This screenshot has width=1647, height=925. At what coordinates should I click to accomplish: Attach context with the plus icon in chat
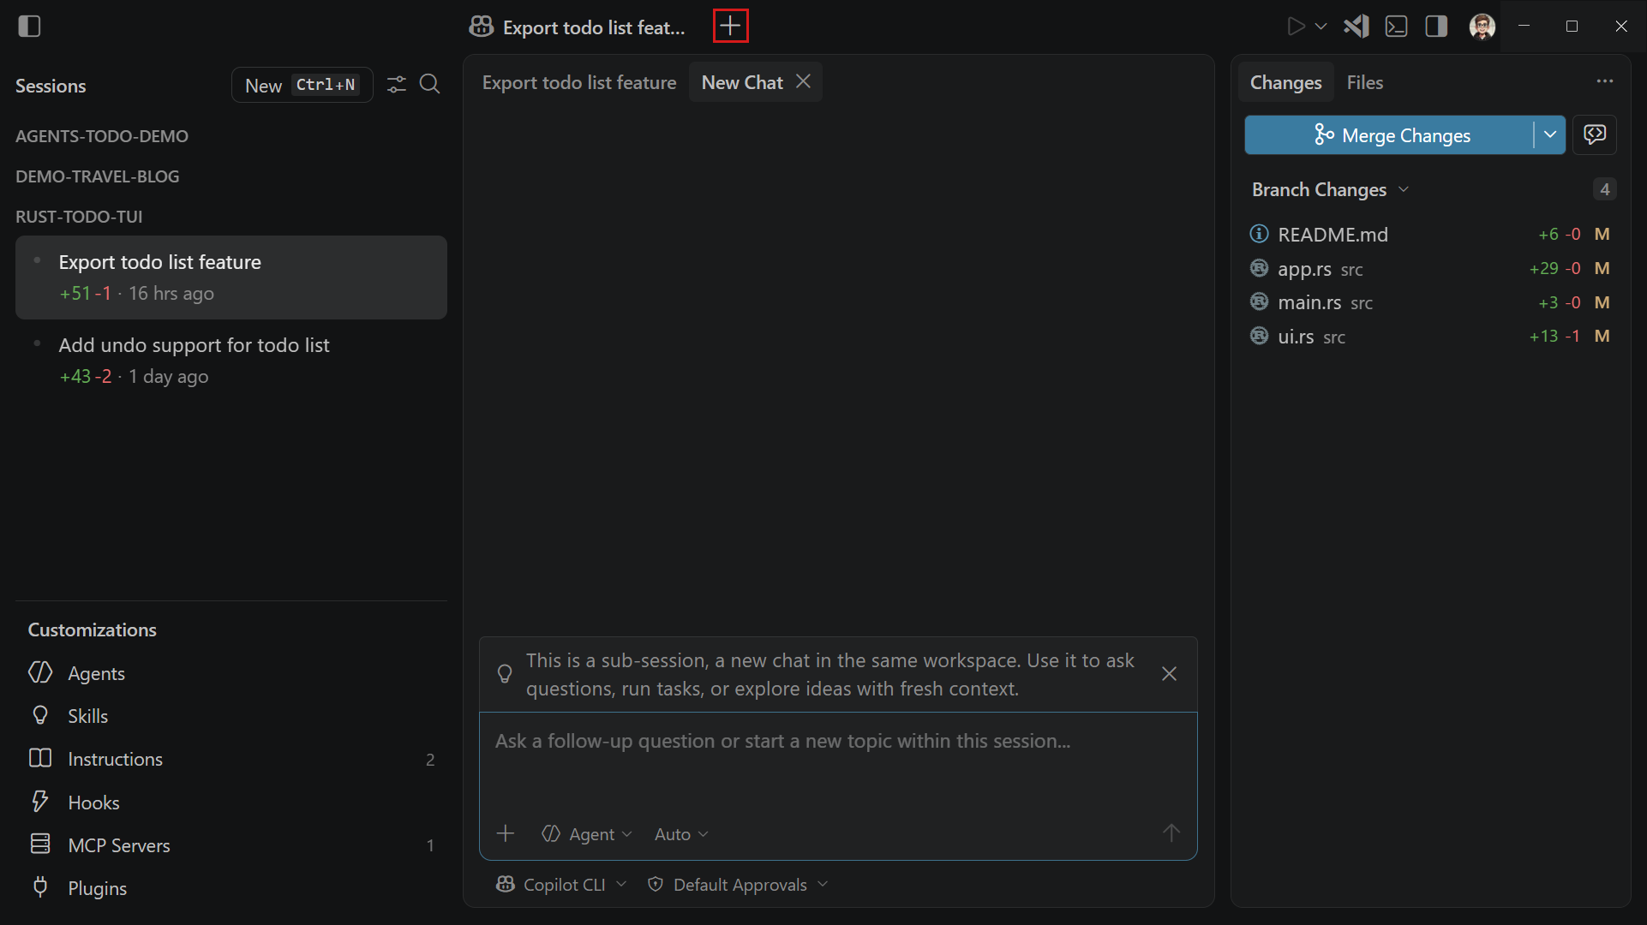(506, 832)
